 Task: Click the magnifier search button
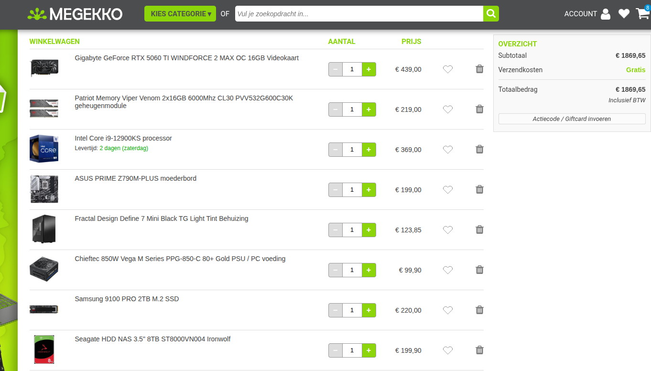click(x=491, y=14)
